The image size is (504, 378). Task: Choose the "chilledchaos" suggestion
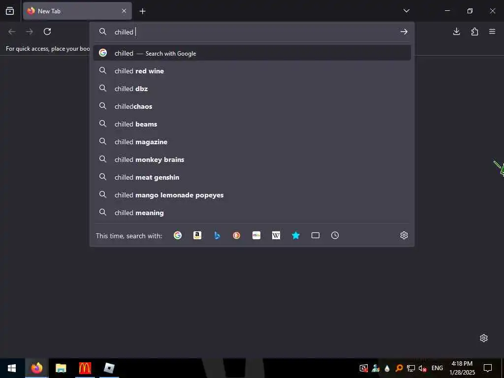[252, 106]
